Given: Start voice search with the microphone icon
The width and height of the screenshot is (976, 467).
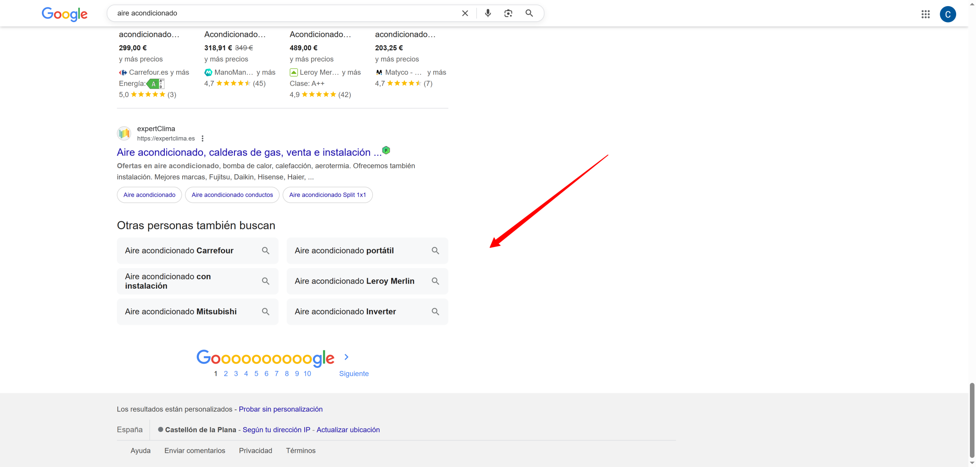Looking at the screenshot, I should 488,13.
